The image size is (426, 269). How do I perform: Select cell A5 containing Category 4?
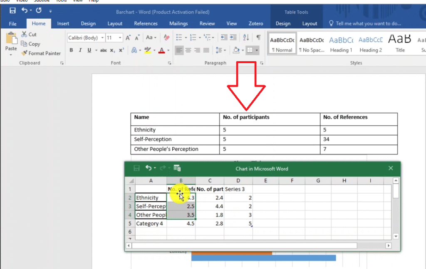pyautogui.click(x=151, y=224)
